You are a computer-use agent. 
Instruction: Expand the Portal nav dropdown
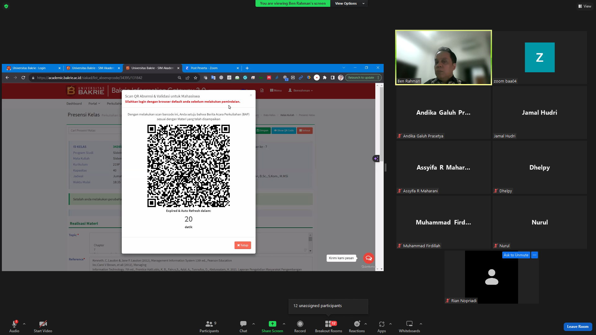[94, 104]
